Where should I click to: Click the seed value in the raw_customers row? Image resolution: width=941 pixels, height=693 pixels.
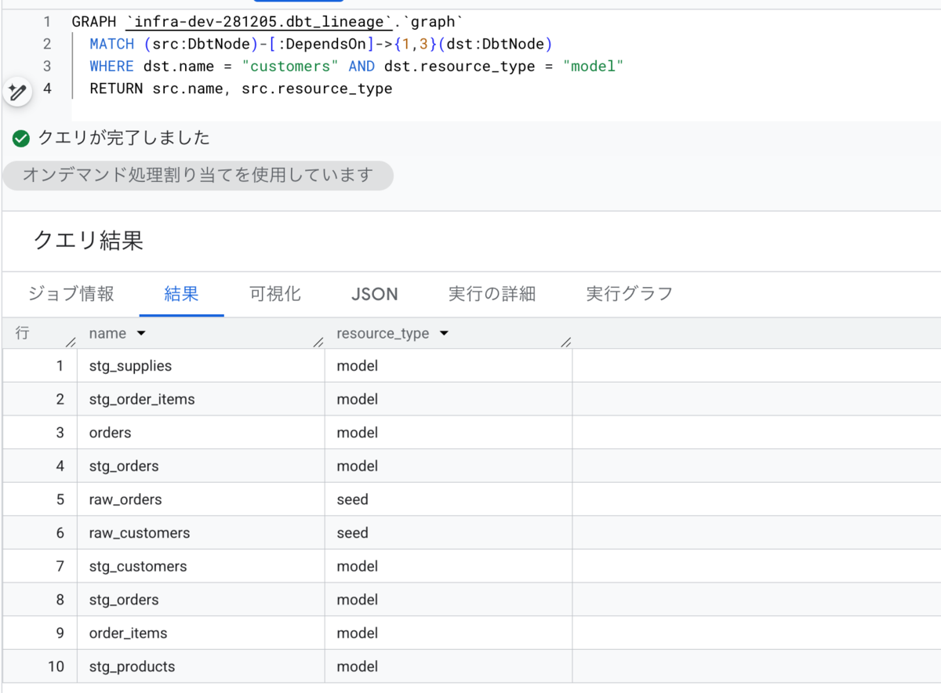[x=352, y=533]
